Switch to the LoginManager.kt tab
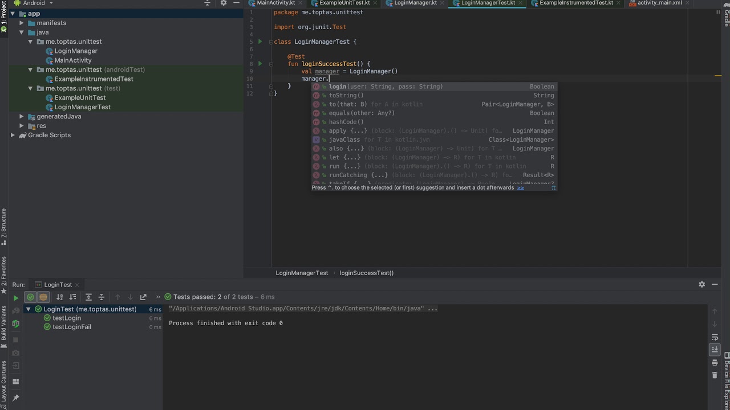This screenshot has height=410, width=730. pos(415,3)
